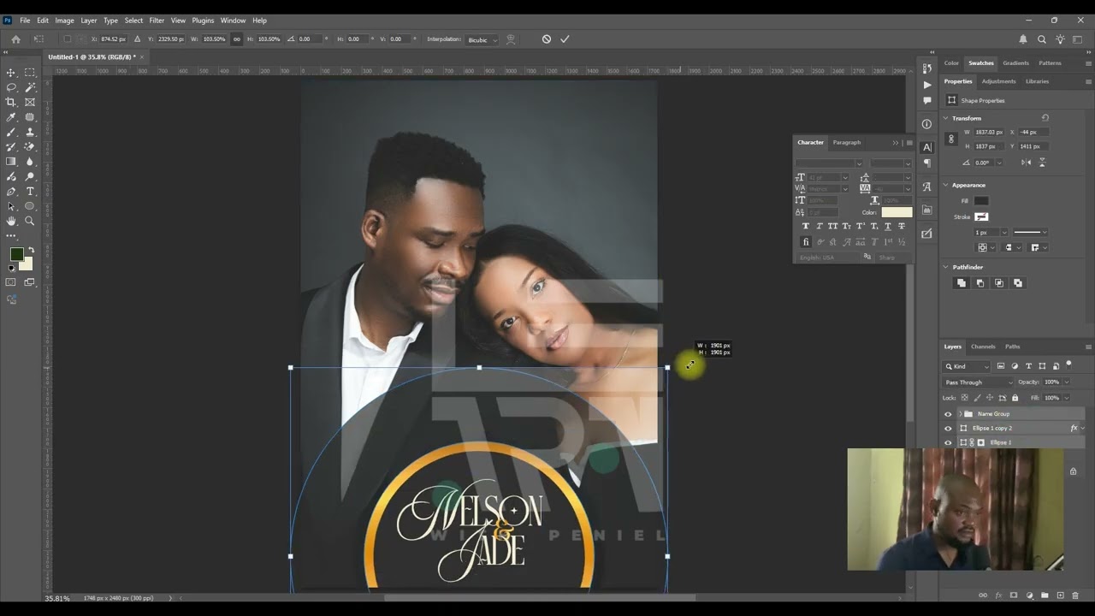Swap foreground and background colors

coord(32,250)
